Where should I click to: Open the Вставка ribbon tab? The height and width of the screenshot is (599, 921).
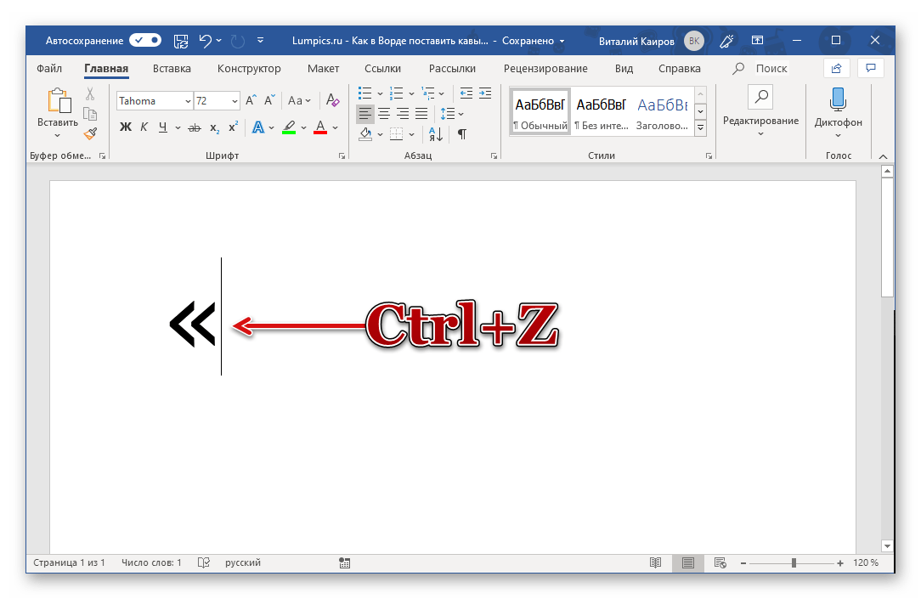172,69
